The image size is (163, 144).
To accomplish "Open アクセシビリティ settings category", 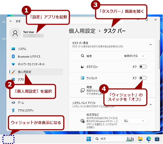I will tap(26, 110).
